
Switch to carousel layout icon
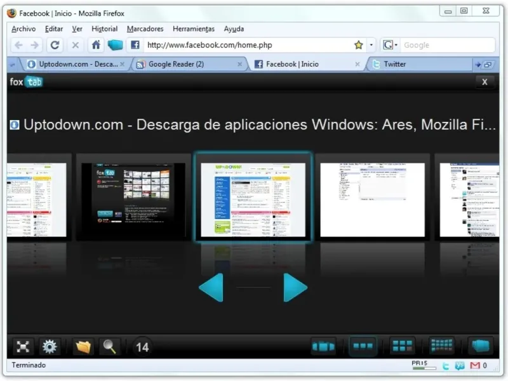(x=323, y=347)
